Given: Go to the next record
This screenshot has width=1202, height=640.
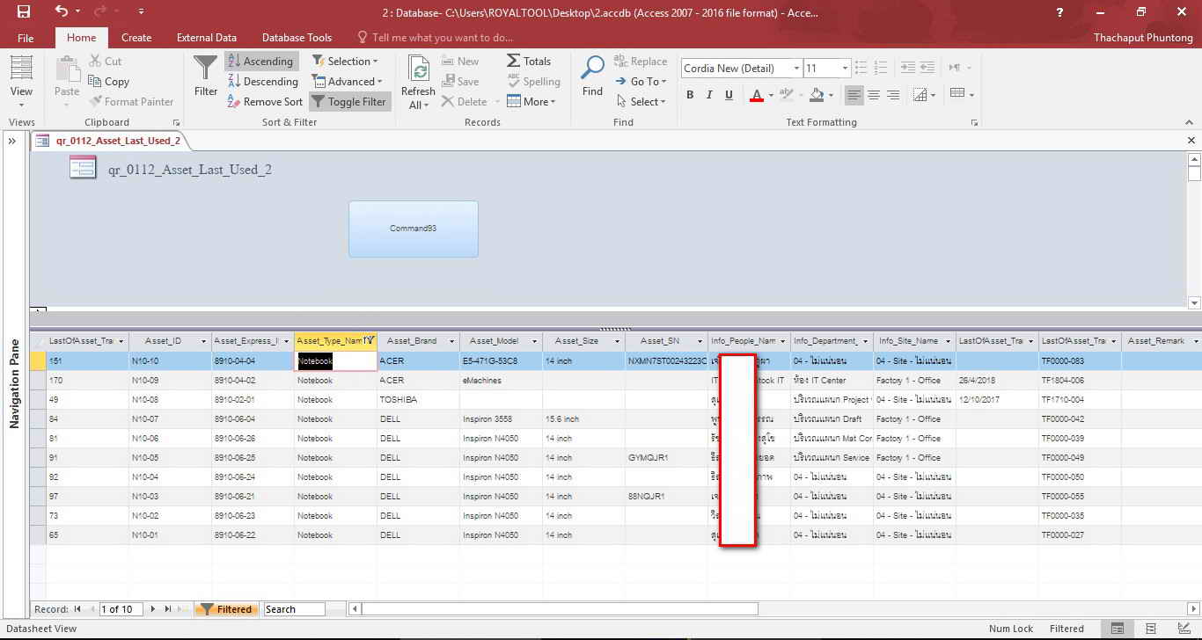Looking at the screenshot, I should [153, 609].
